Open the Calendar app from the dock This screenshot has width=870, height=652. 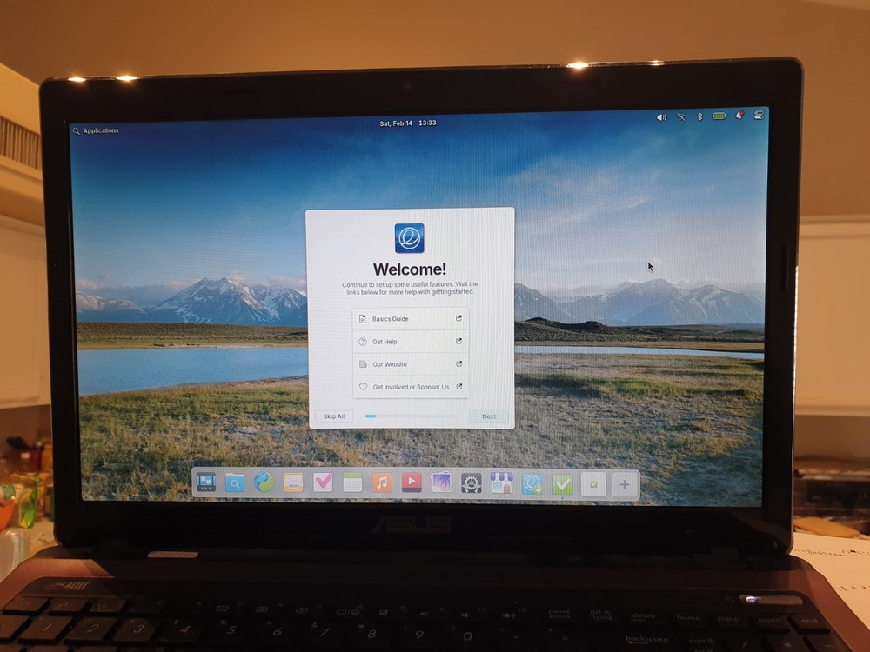click(351, 482)
